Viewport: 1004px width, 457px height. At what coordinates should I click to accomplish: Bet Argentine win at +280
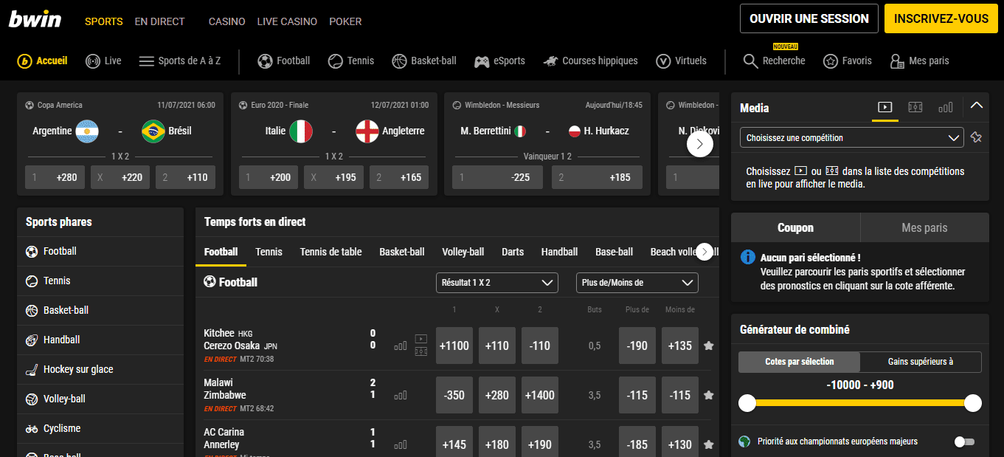[55, 177]
